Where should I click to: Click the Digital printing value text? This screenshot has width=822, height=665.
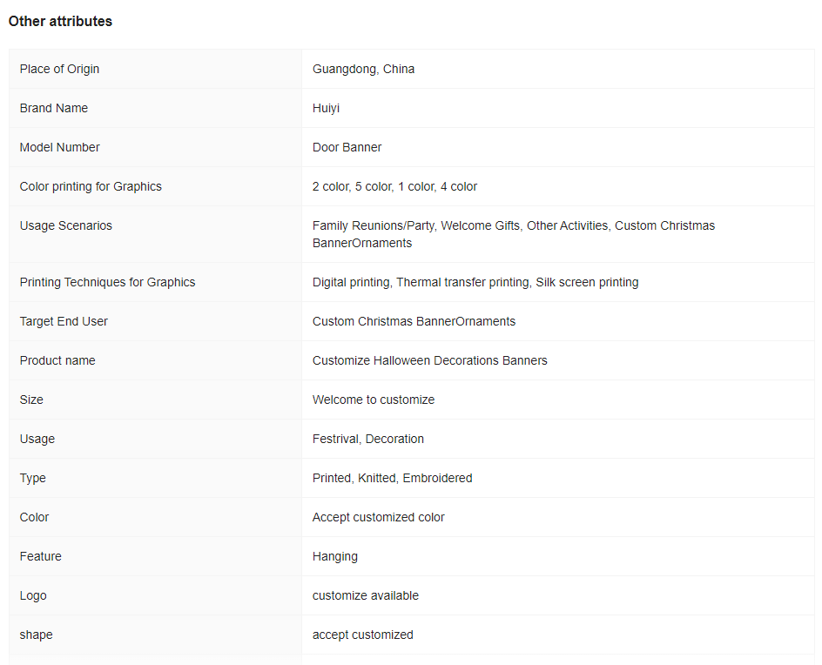click(x=351, y=283)
